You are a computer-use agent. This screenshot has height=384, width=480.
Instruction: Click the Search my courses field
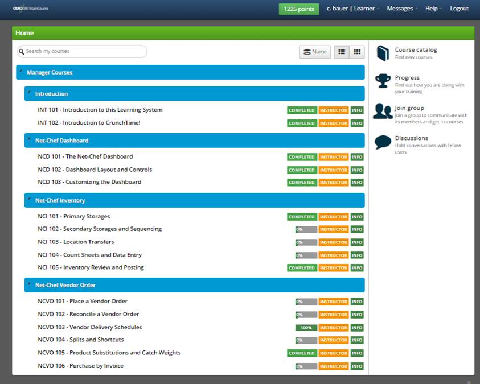click(82, 51)
